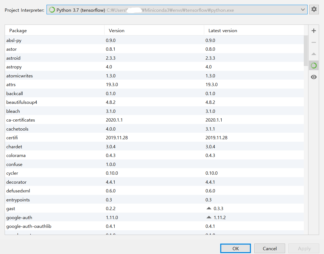Select the decorator package row
The width and height of the screenshot is (324, 254).
154,182
